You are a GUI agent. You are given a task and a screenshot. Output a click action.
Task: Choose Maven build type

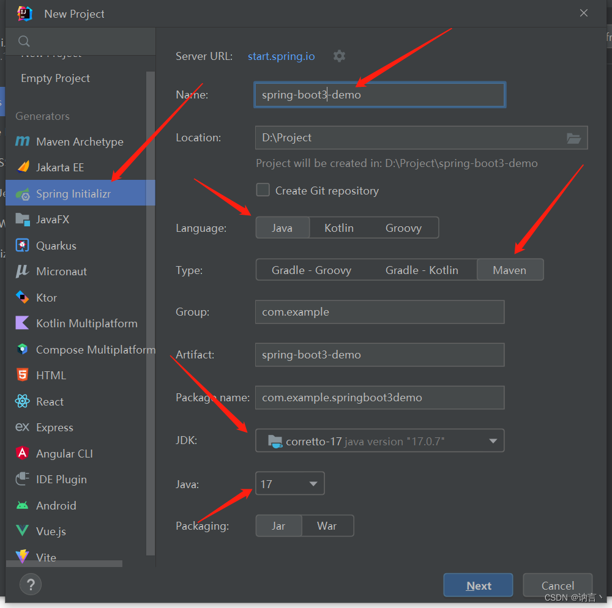coord(510,270)
